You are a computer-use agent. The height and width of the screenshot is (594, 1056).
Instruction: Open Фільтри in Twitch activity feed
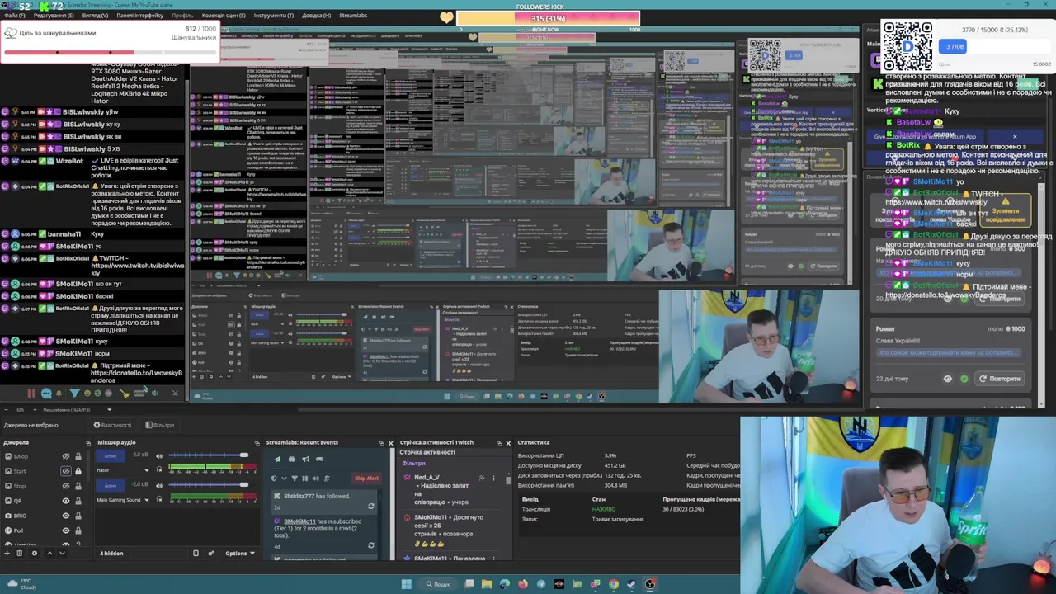point(413,464)
